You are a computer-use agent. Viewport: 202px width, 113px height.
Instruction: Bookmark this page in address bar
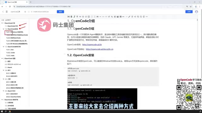tap(191, 6)
